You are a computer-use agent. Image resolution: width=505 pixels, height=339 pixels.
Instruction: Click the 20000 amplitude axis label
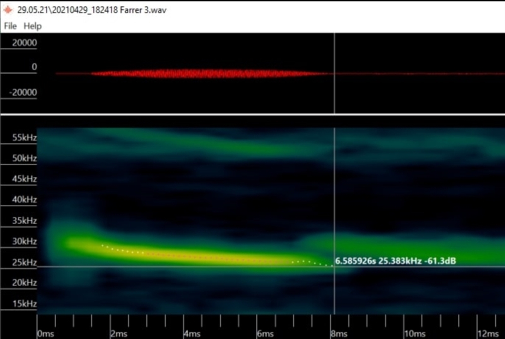point(24,43)
